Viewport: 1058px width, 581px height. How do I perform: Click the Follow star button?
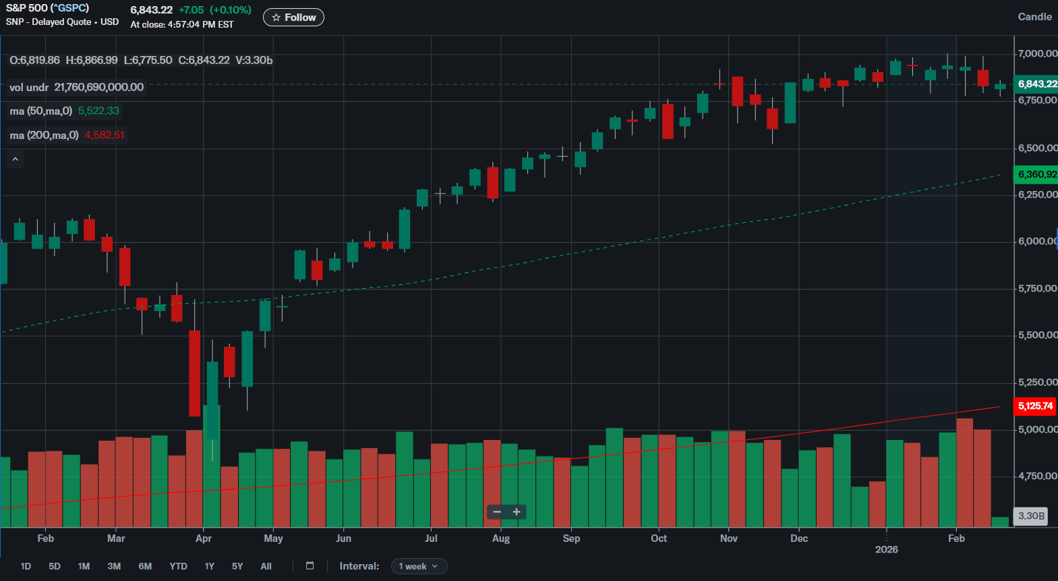pyautogui.click(x=293, y=18)
